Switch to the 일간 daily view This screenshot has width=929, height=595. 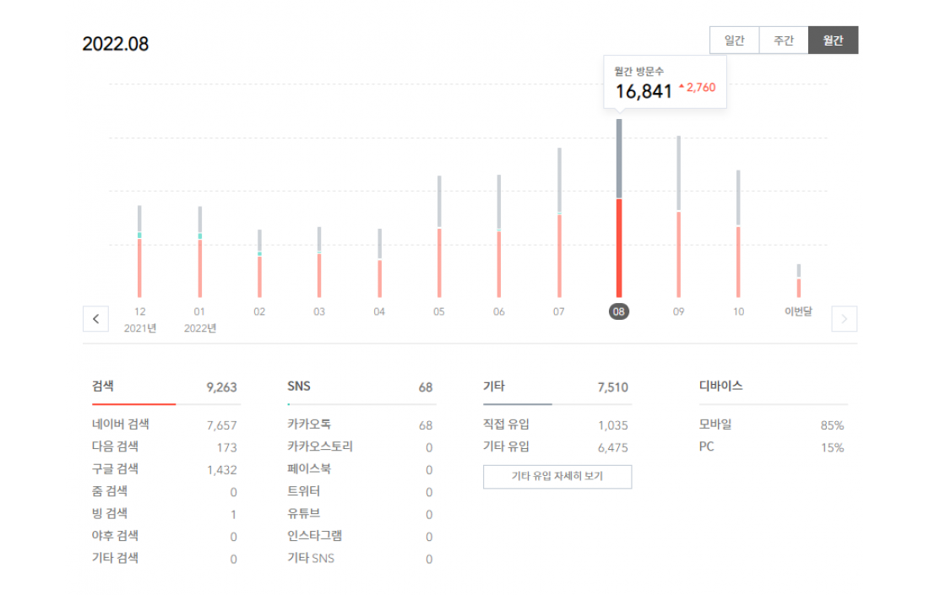coord(734,41)
